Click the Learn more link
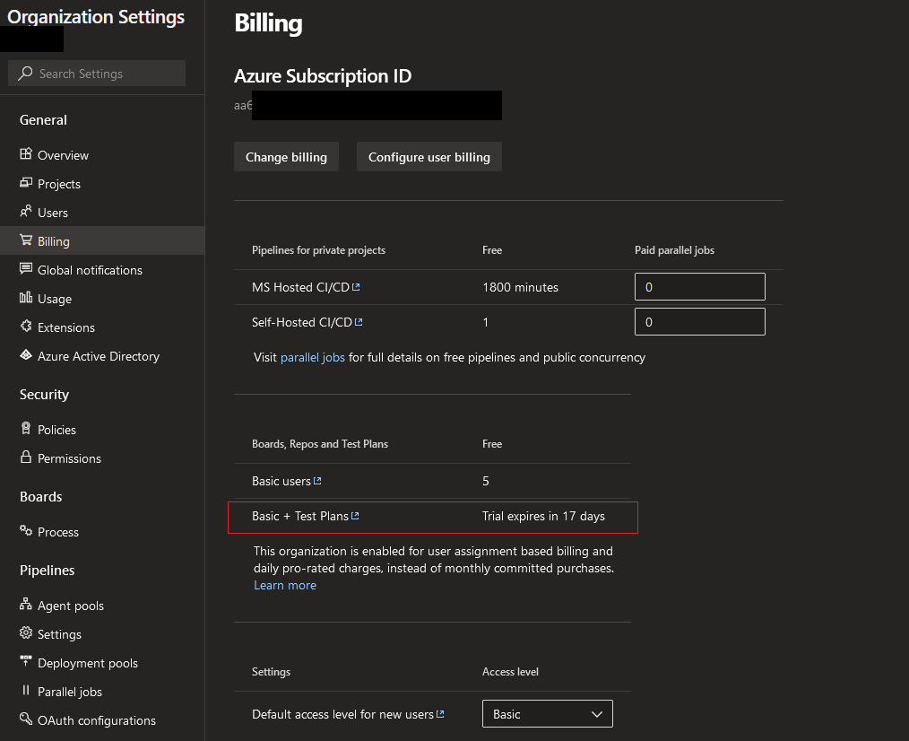Viewport: 909px width, 741px height. coord(285,586)
